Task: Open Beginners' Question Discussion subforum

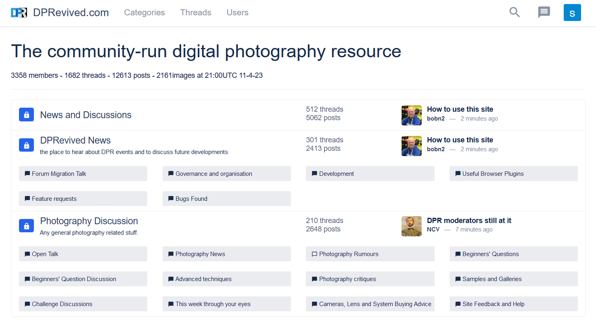Action: click(x=83, y=279)
